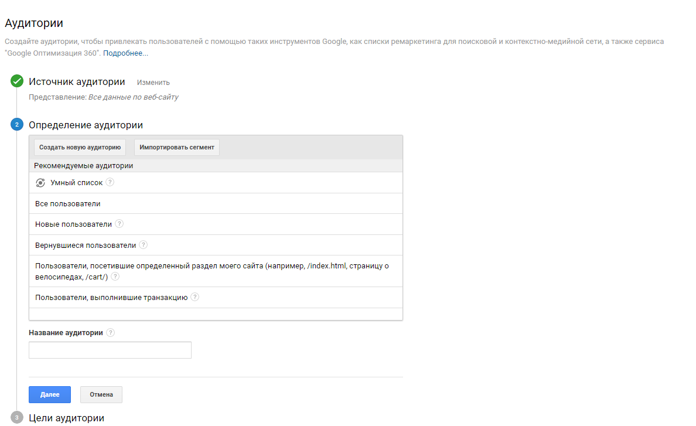Select the Все пользователи audience option

tap(68, 204)
